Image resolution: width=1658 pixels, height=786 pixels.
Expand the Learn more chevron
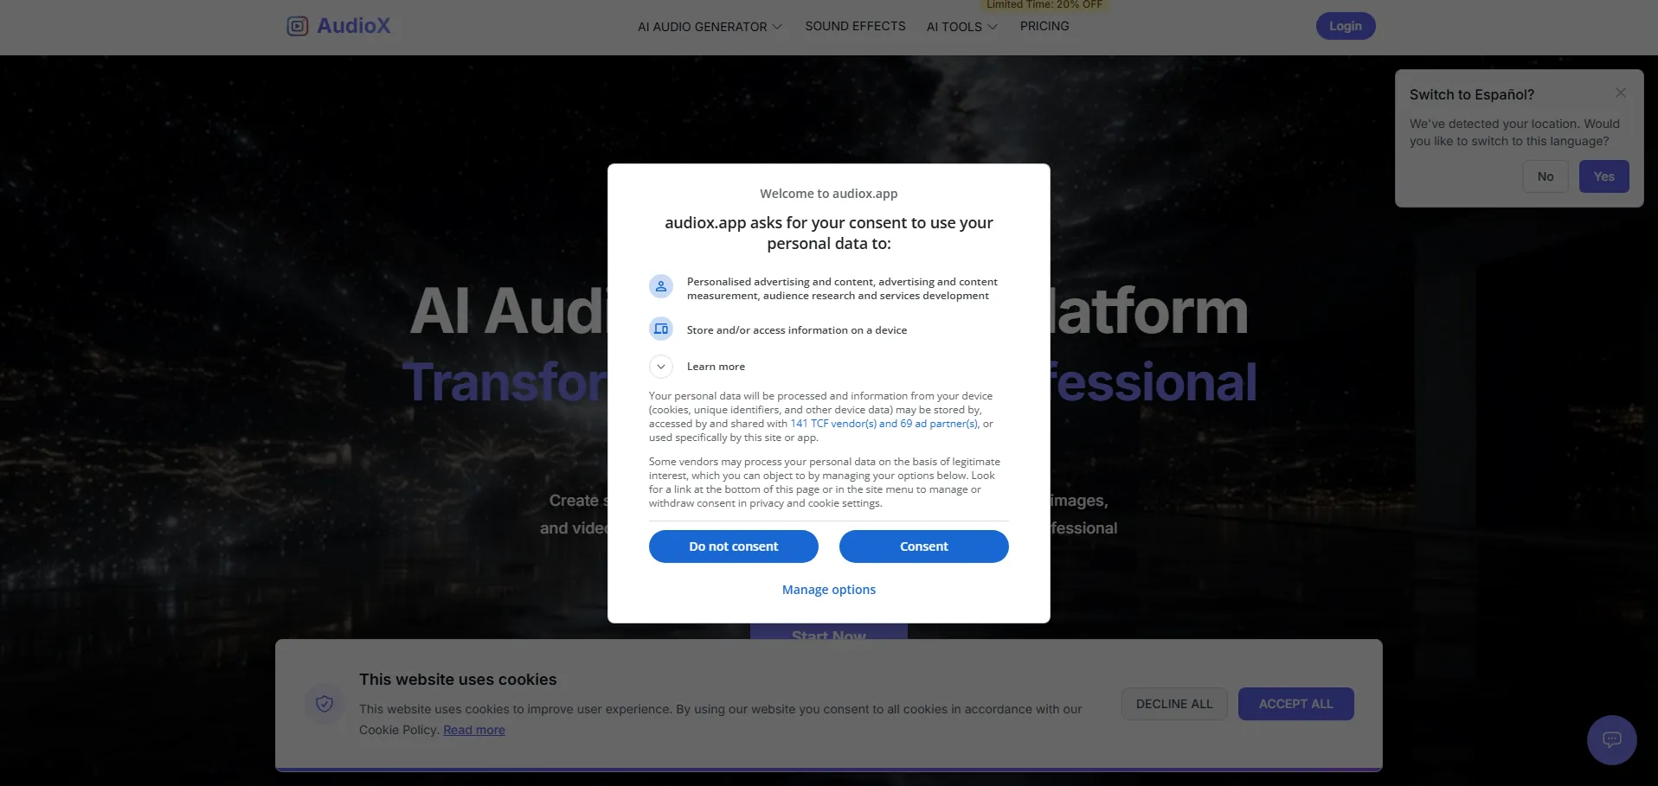coord(661,367)
